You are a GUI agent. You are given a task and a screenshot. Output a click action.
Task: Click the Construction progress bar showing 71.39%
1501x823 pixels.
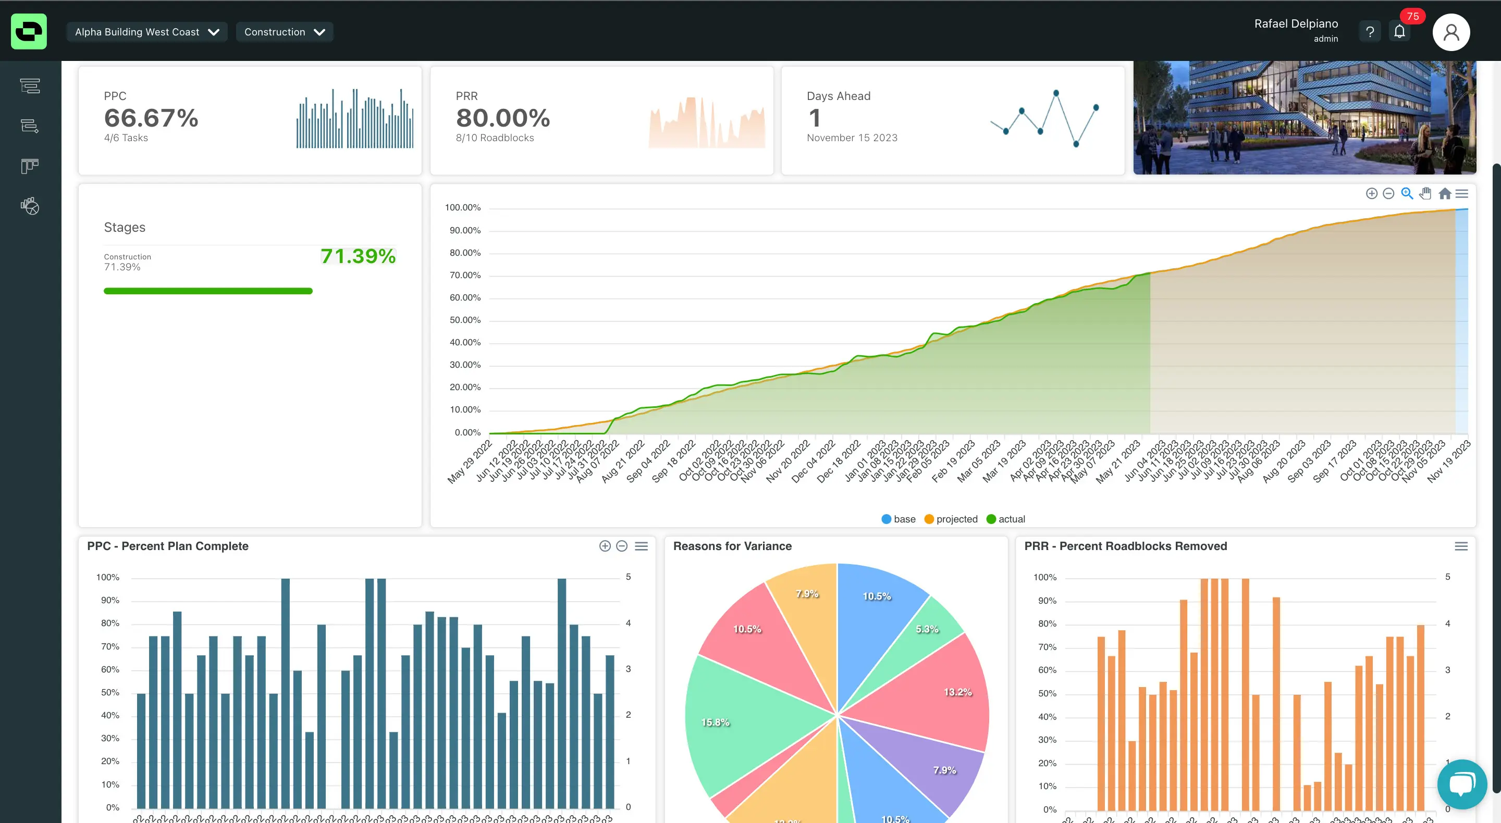click(208, 290)
